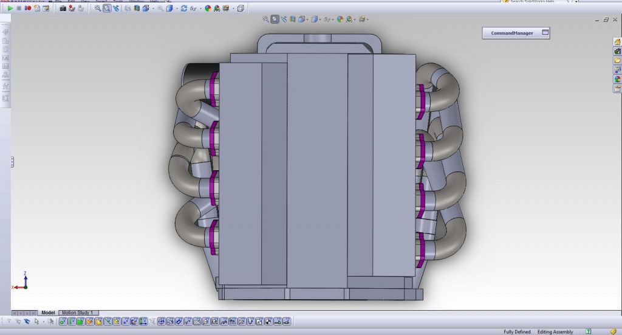Toggle the 3D view cube icon in toolbar

241,9
